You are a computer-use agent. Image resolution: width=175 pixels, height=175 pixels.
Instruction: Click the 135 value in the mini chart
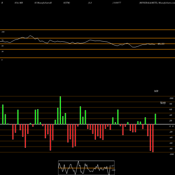tap(113, 170)
